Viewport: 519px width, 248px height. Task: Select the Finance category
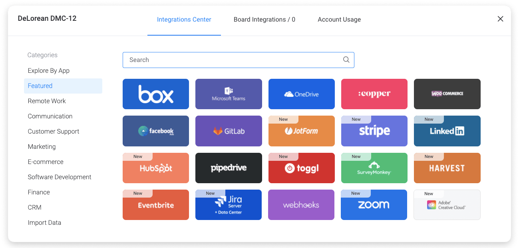pos(63,192)
